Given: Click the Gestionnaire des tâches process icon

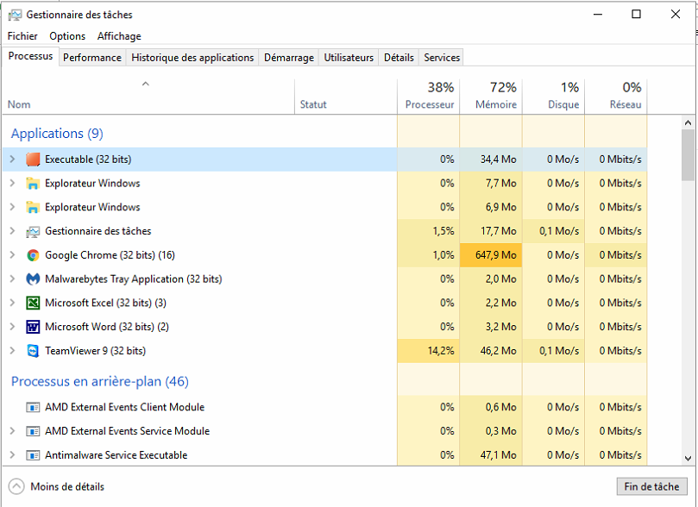Looking at the screenshot, I should (x=33, y=231).
